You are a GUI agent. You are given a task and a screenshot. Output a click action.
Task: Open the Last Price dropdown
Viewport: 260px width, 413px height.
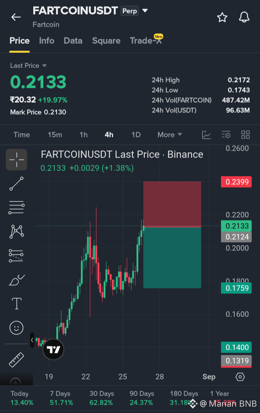[29, 66]
